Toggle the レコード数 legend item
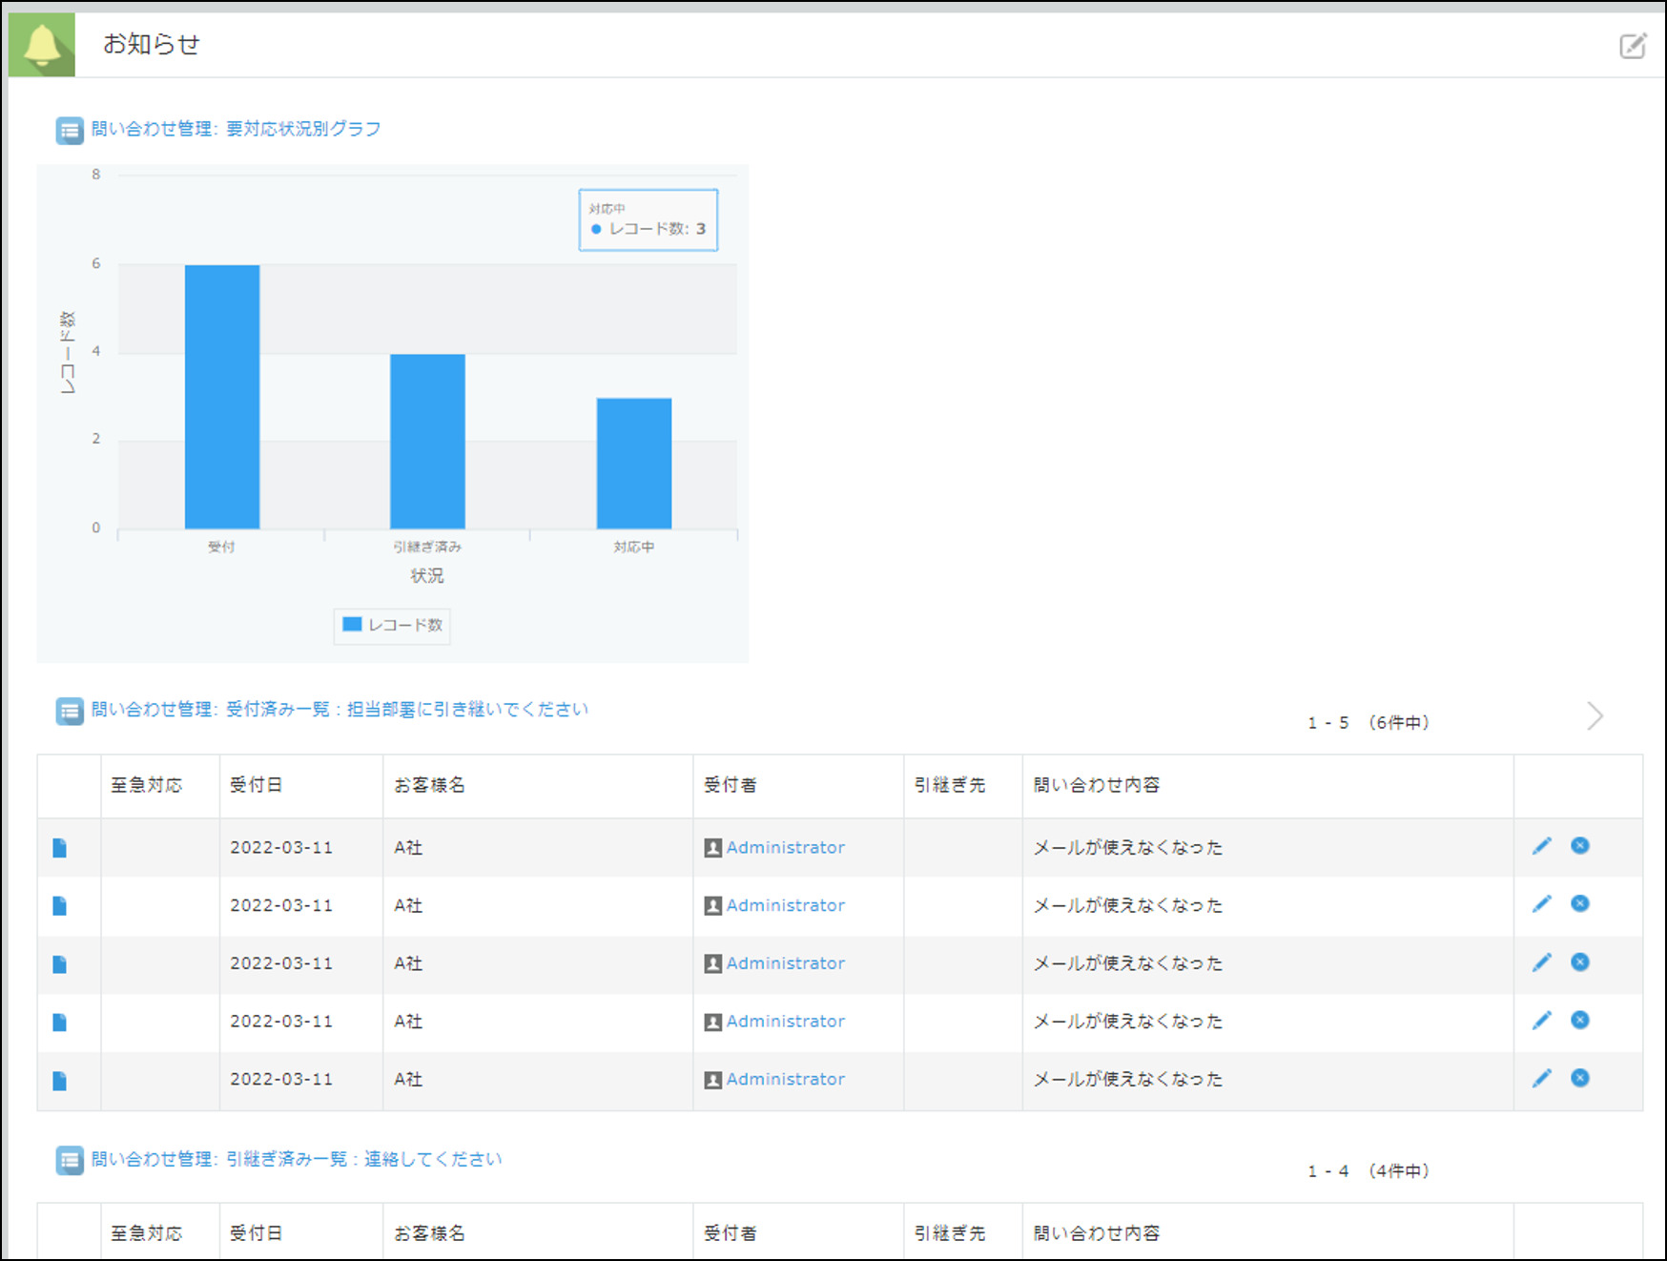 click(x=392, y=626)
